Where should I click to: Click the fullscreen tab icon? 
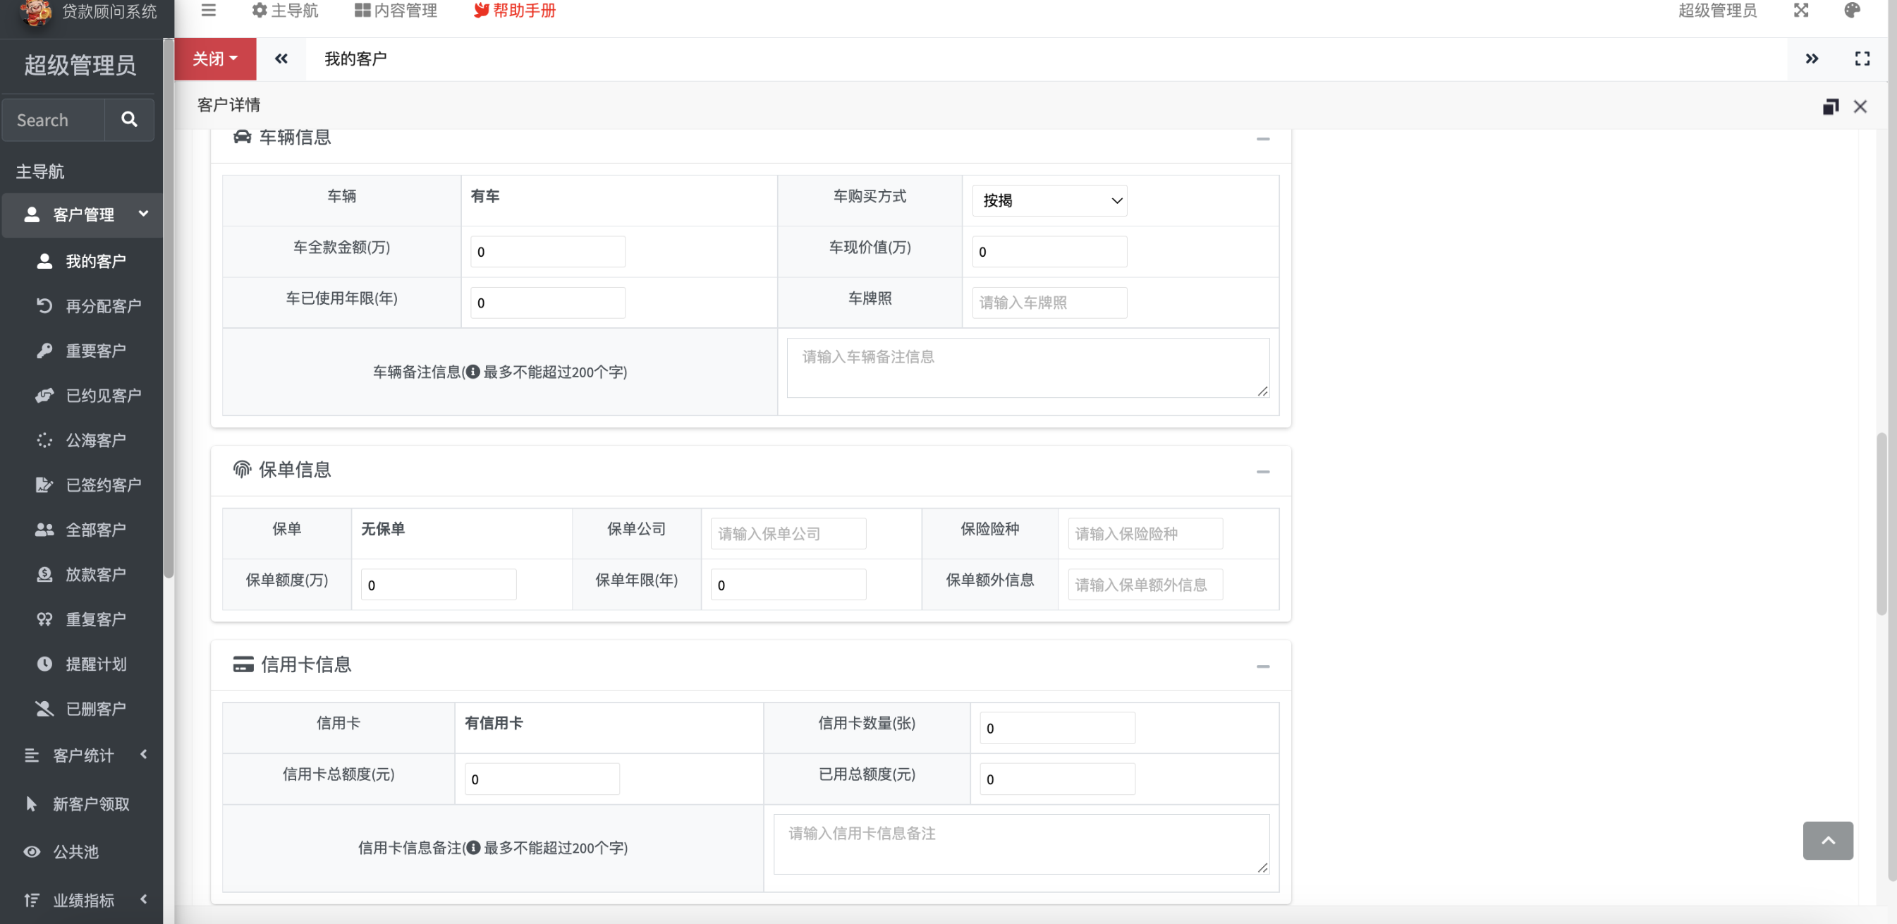pos(1862,59)
